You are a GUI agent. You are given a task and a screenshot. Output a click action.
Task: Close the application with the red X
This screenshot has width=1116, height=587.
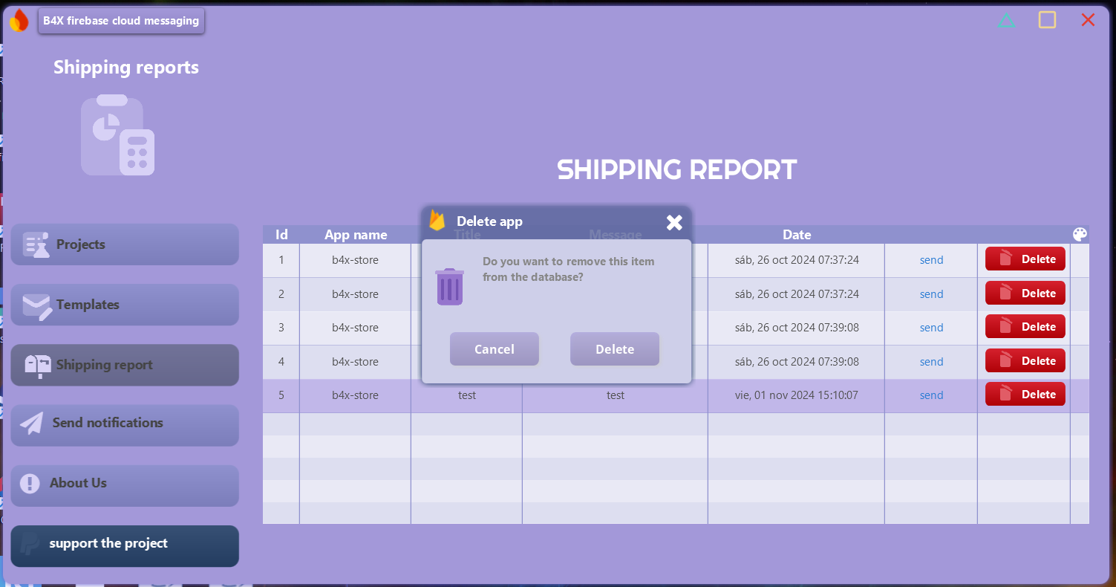click(1088, 20)
